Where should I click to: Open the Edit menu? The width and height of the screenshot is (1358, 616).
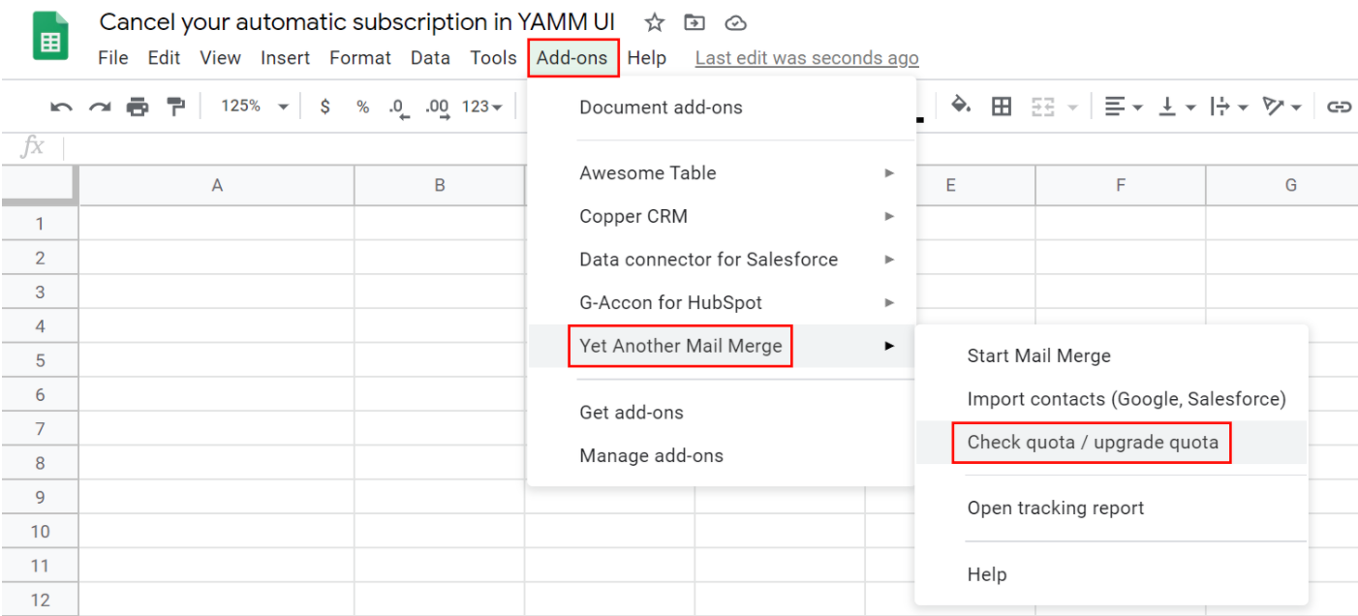[164, 58]
